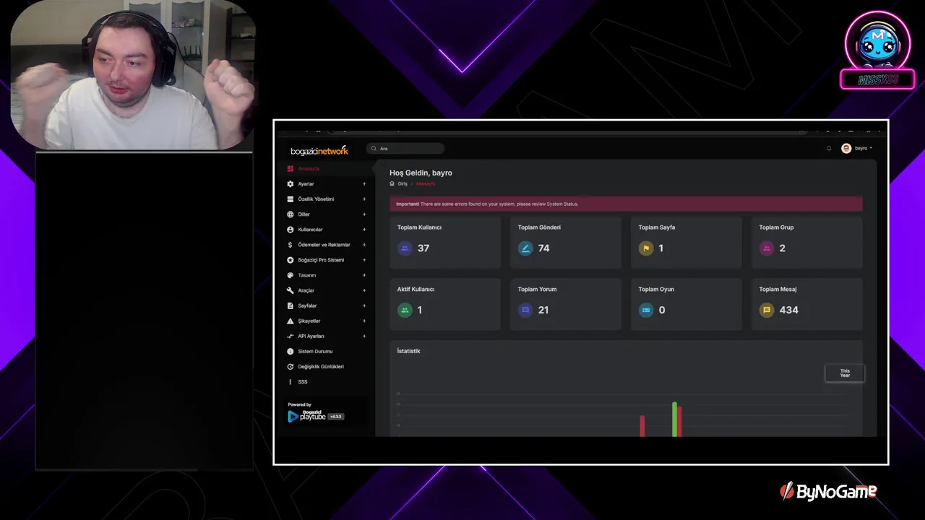The height and width of the screenshot is (520, 925).
Task: Expand Şikayetler with its plus sign
Action: coord(364,321)
